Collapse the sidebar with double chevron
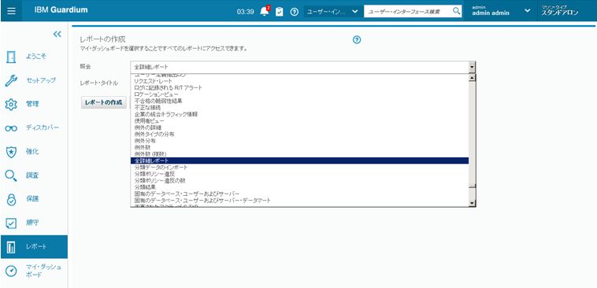 point(57,35)
